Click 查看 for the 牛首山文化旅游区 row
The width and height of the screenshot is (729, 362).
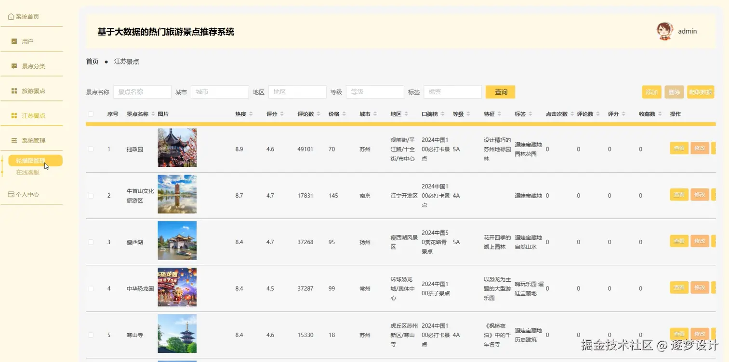(679, 195)
